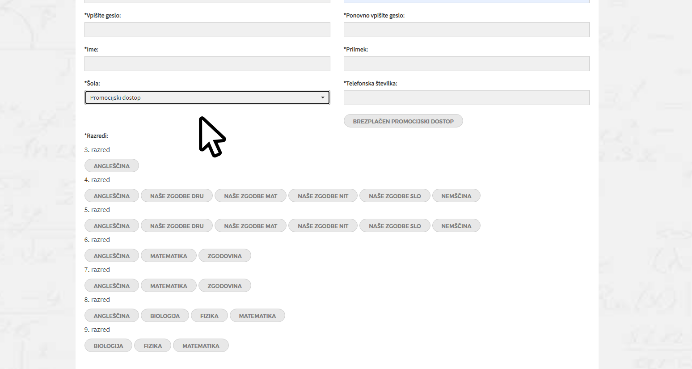
Task: Select Naše zgodbe SLO in 4. razred
Action: pos(395,196)
